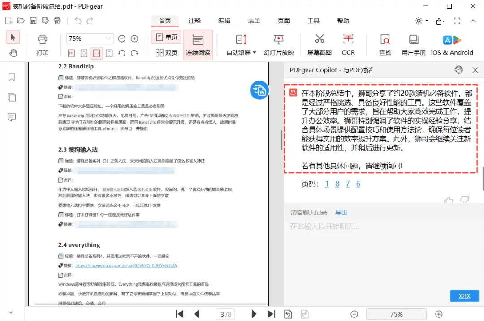484x321 pixels.
Task: Zoom out with the minus icon beside 75%
Action: tap(122, 39)
